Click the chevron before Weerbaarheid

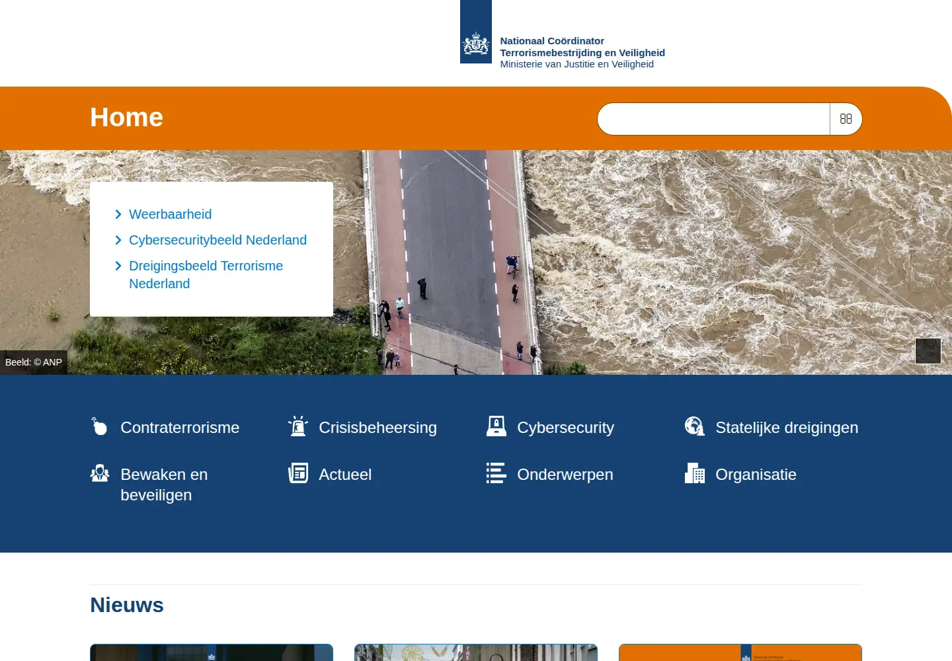pos(118,214)
